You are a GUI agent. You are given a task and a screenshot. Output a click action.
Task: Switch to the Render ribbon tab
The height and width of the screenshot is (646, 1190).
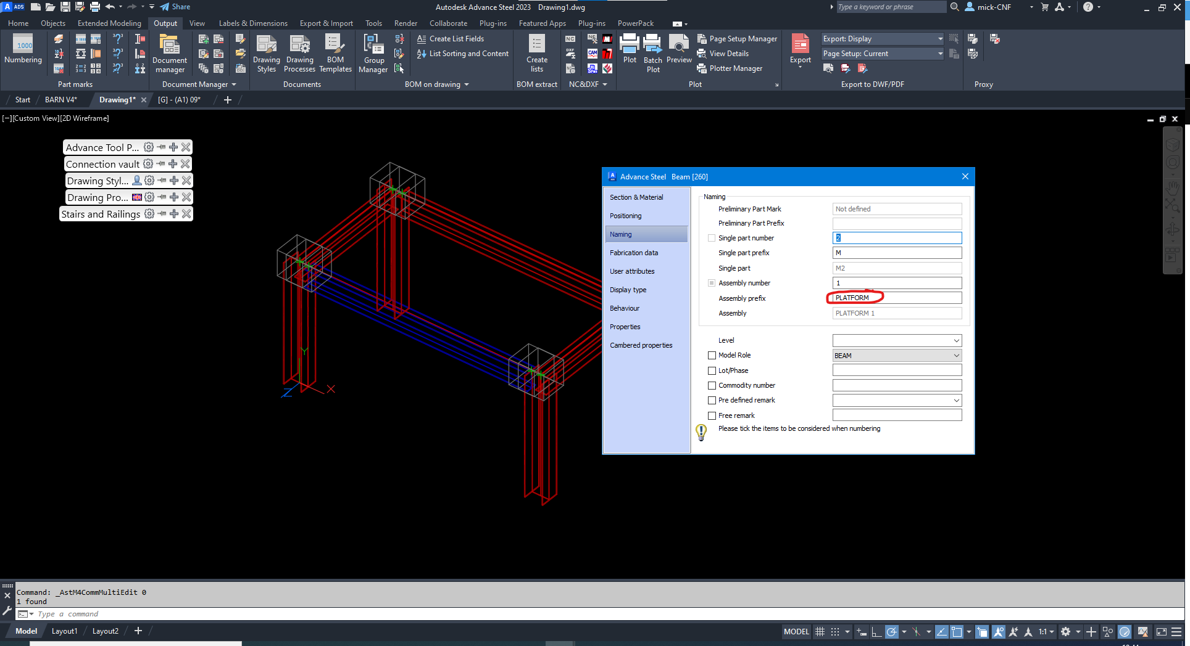406,23
